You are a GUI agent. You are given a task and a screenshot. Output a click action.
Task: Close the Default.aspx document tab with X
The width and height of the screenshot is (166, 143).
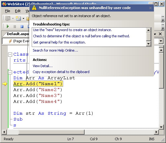160,34
